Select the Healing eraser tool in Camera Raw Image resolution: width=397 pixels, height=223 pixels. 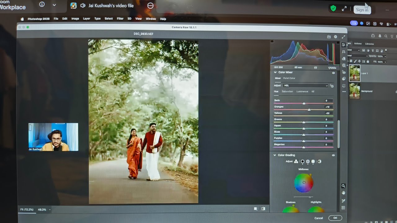point(344,59)
